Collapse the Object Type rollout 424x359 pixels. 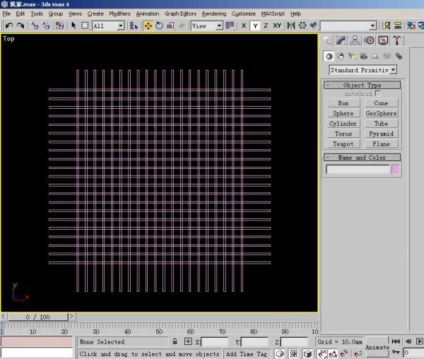pos(362,85)
